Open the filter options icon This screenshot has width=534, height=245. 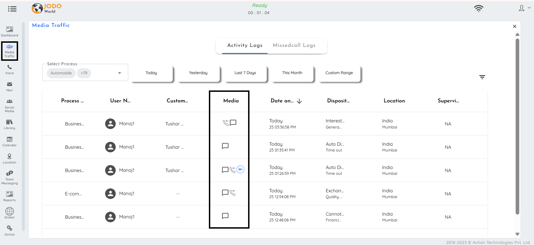(x=482, y=77)
